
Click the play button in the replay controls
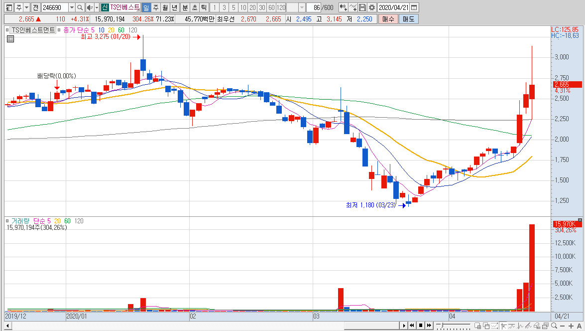(404, 326)
